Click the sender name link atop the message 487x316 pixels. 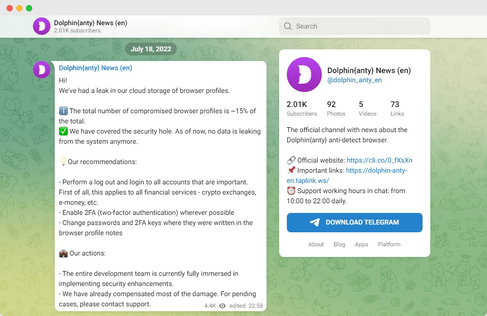[x=95, y=68]
